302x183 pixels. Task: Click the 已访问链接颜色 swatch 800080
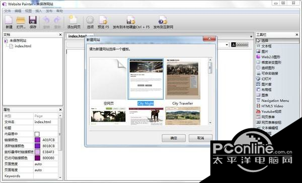tap(37, 158)
